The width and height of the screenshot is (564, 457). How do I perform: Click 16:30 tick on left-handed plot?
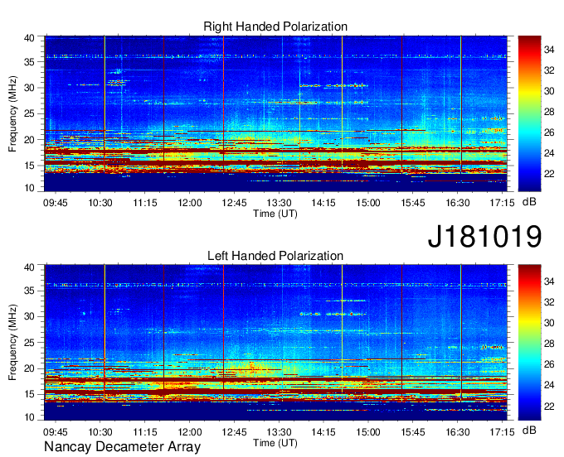(458, 432)
